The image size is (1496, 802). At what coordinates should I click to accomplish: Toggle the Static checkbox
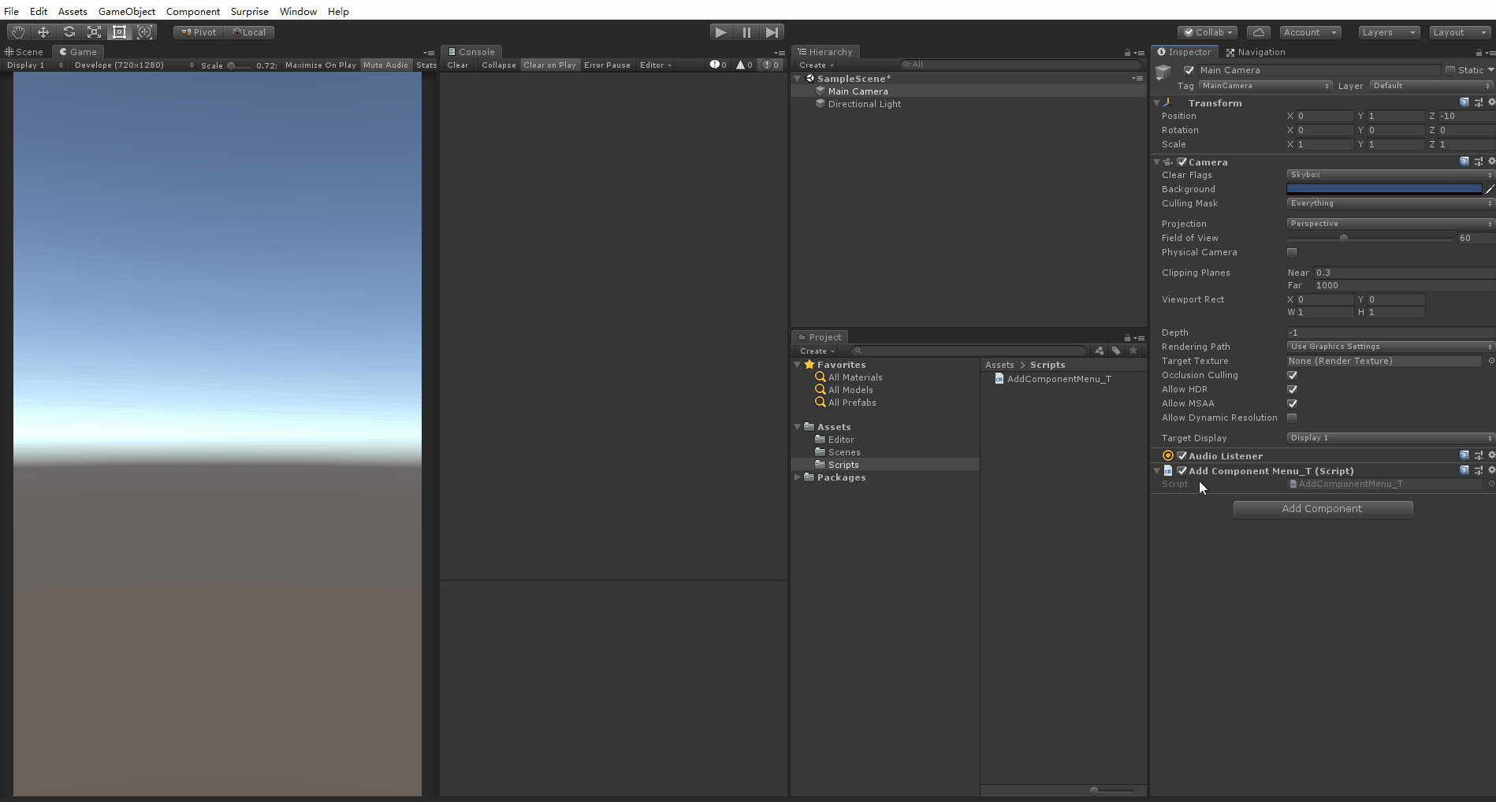pyautogui.click(x=1450, y=70)
